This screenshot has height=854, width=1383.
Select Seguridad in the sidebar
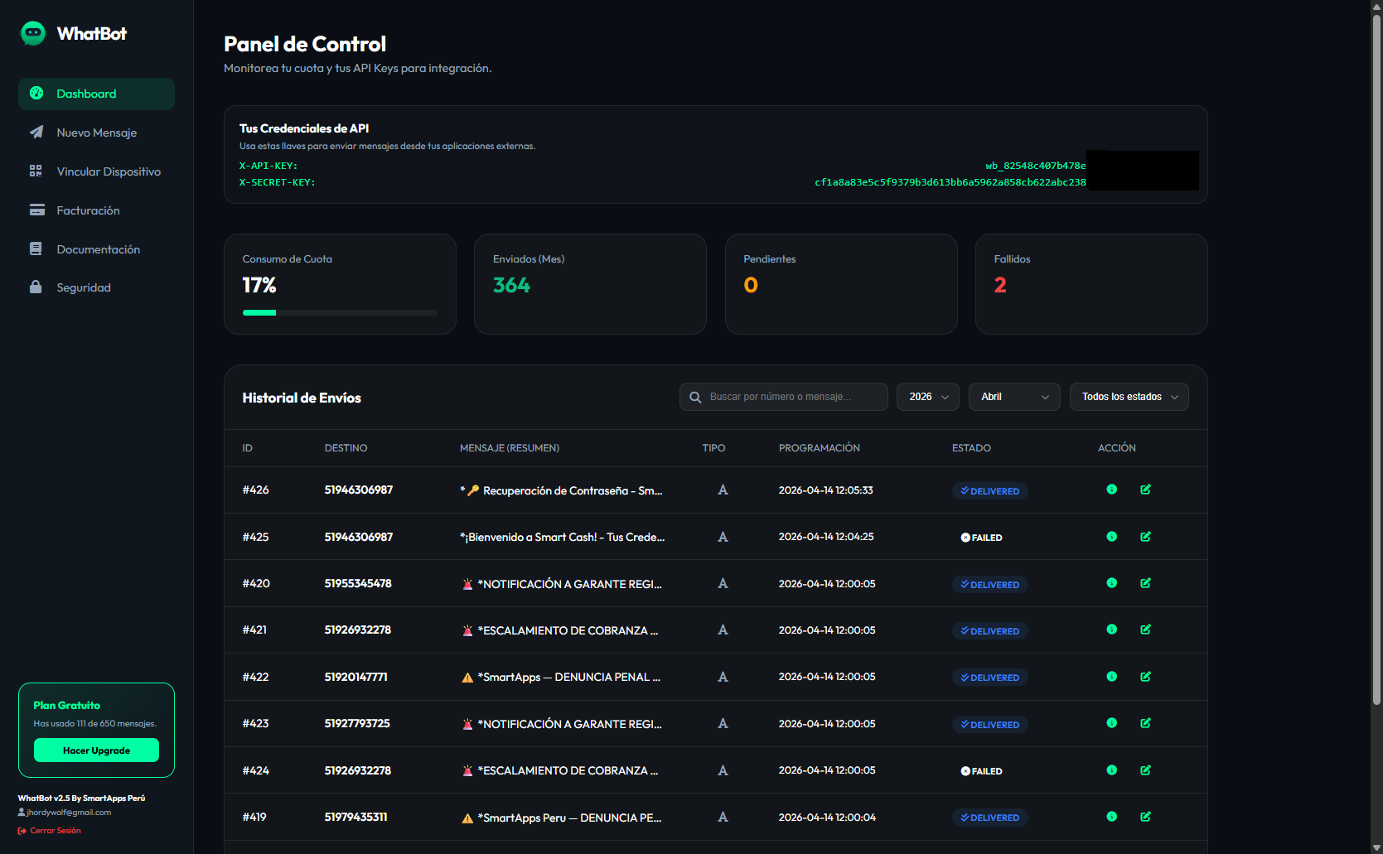click(x=96, y=287)
